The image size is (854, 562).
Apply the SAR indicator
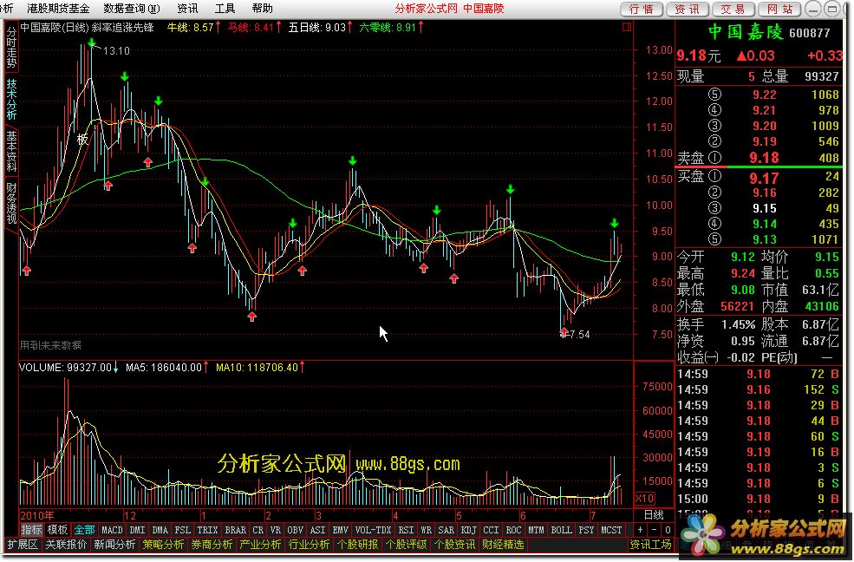click(x=446, y=530)
